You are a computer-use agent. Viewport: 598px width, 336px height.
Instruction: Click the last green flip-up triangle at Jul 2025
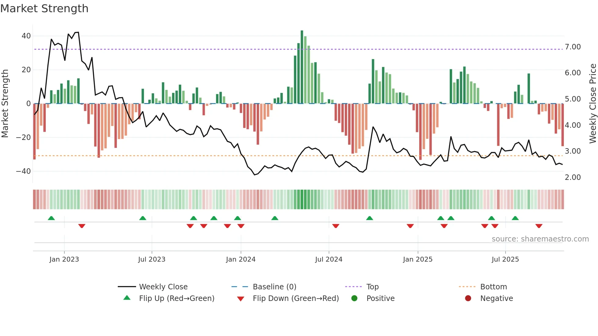(515, 218)
